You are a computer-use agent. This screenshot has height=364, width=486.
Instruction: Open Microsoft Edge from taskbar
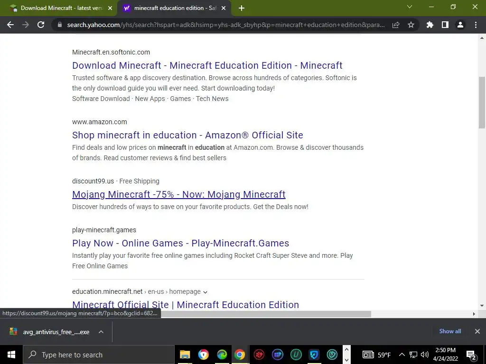(222, 355)
